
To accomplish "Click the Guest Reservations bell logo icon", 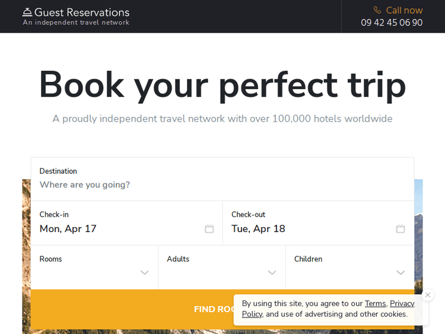I will (x=27, y=12).
